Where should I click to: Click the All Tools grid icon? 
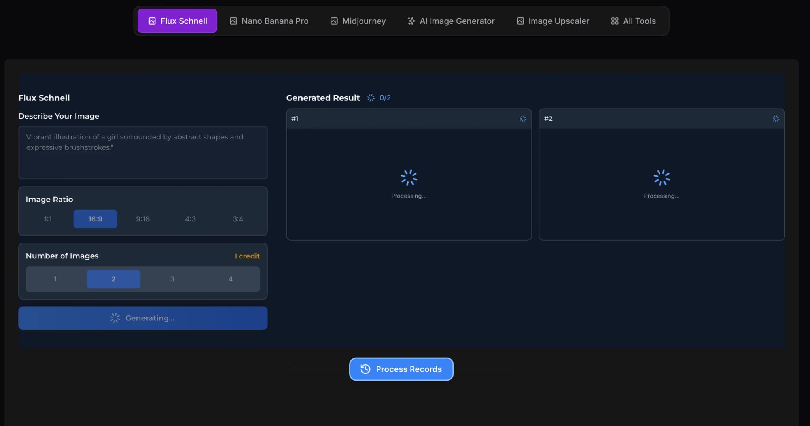point(615,21)
